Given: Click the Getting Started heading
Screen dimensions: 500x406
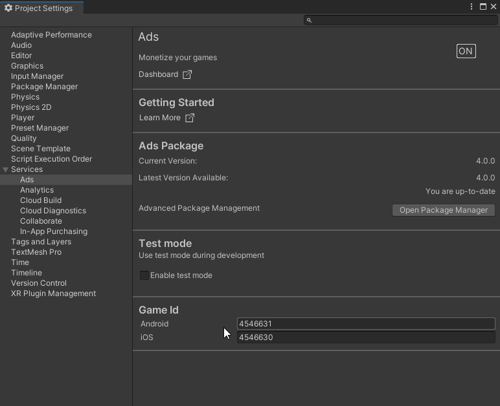Looking at the screenshot, I should tap(176, 102).
